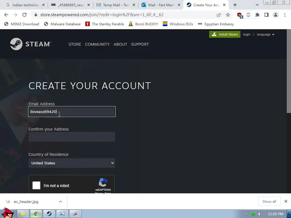
Task: Open the tab search chevron
Action: coord(257,5)
